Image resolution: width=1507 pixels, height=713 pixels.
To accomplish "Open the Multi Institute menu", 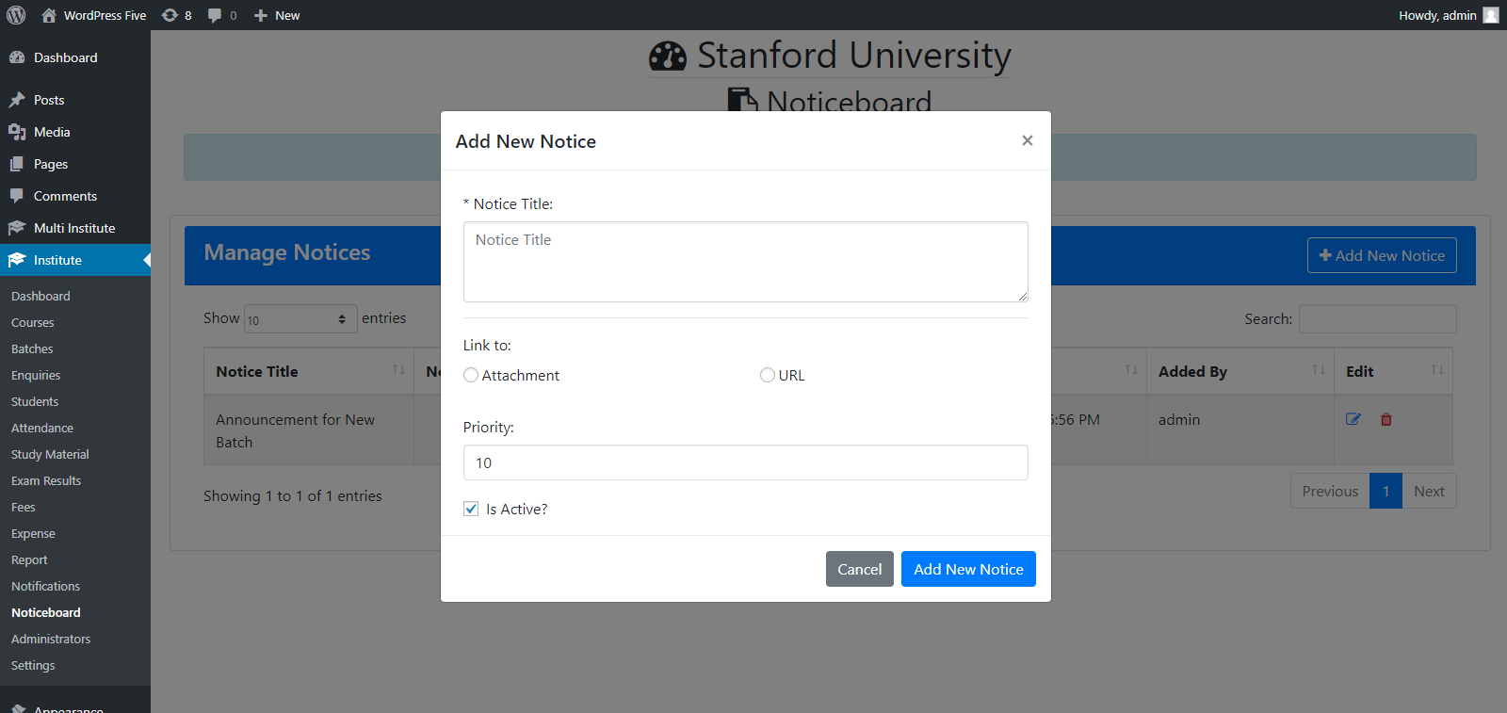I will click(74, 228).
